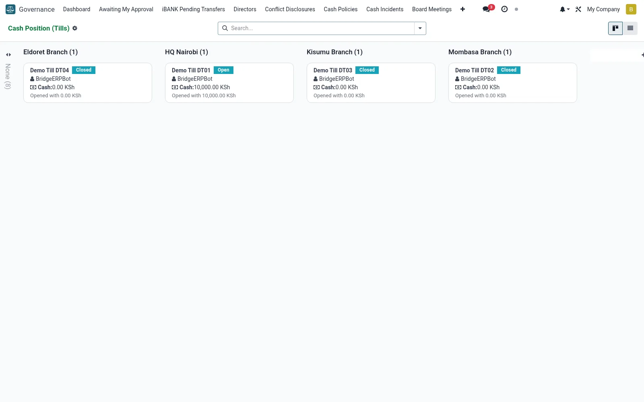
Task: Open the notifications bell menu
Action: [x=564, y=9]
